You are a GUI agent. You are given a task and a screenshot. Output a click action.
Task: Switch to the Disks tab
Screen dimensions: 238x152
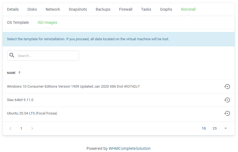[x=32, y=9]
